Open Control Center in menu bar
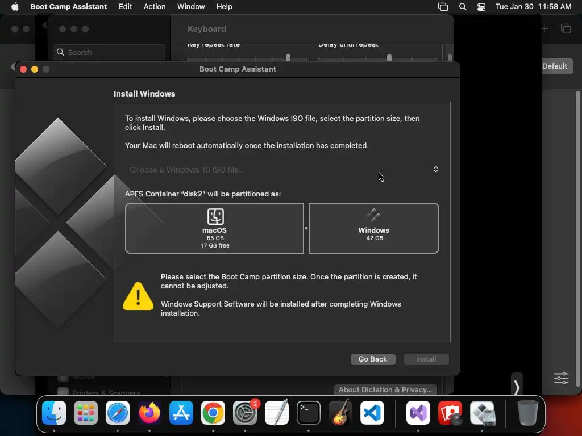This screenshot has width=582, height=436. [481, 7]
